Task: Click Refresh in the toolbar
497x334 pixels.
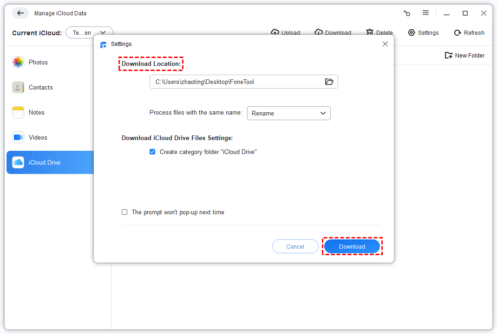Action: pyautogui.click(x=469, y=33)
